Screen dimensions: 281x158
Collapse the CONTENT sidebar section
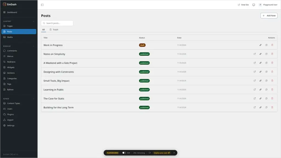coord(33,21)
